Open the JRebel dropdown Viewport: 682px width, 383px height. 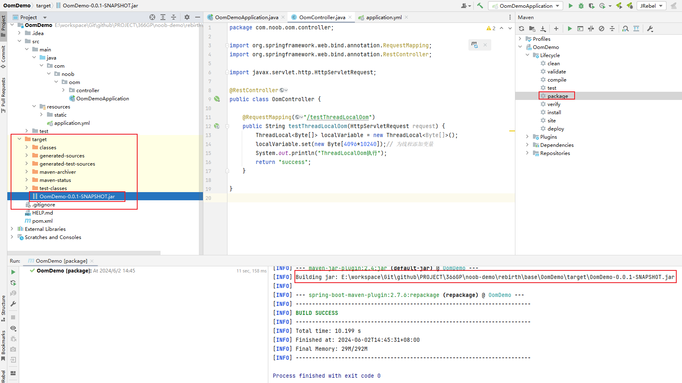pyautogui.click(x=651, y=6)
